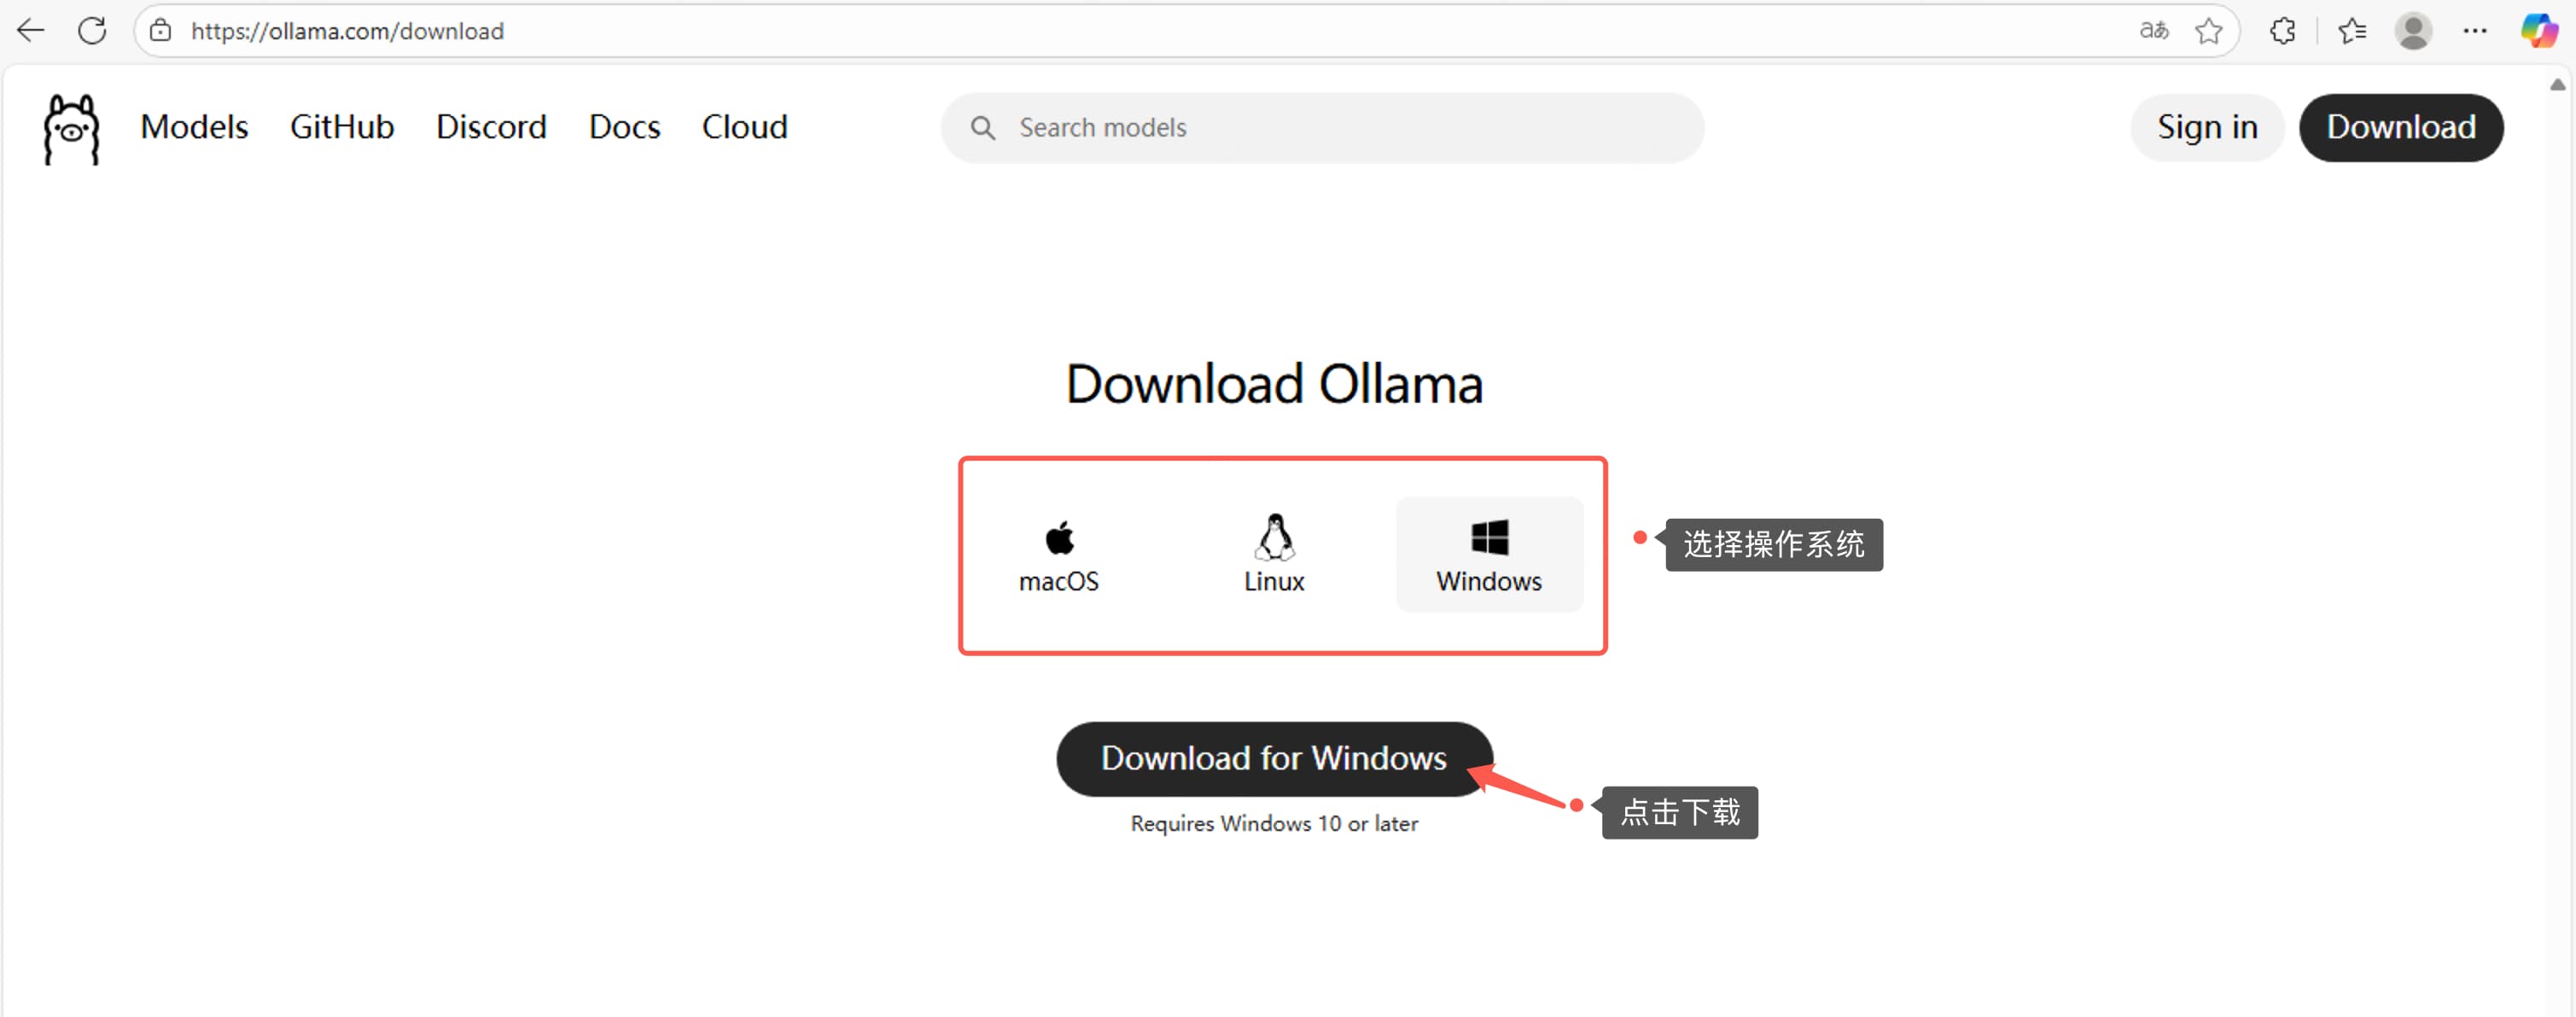The width and height of the screenshot is (2576, 1017).
Task: Switch to the Docs section
Action: 624,127
